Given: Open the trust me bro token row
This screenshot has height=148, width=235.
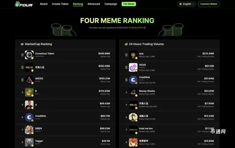Looking at the screenshot, I should click(x=169, y=130).
